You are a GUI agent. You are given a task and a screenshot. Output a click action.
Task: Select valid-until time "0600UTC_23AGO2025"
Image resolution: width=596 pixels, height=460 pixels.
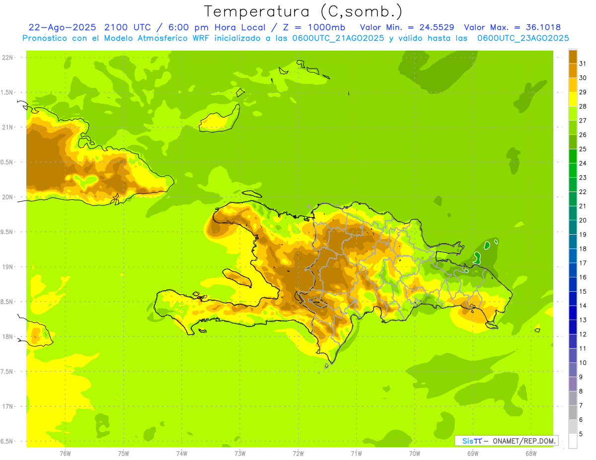click(523, 38)
